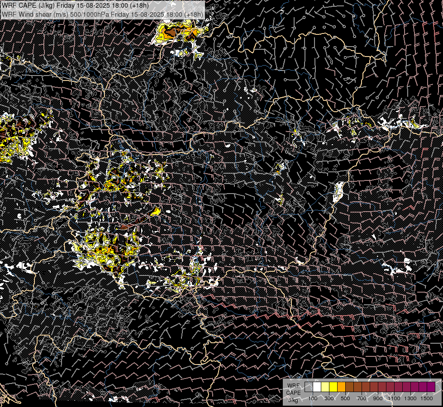This screenshot has height=407, width=443.
Task: Click the 'CAPE' label inside the legend box
Action: tap(293, 393)
